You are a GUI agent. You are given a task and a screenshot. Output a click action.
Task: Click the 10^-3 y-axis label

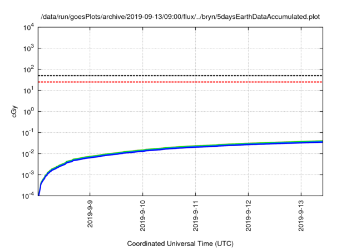[x=28, y=175]
